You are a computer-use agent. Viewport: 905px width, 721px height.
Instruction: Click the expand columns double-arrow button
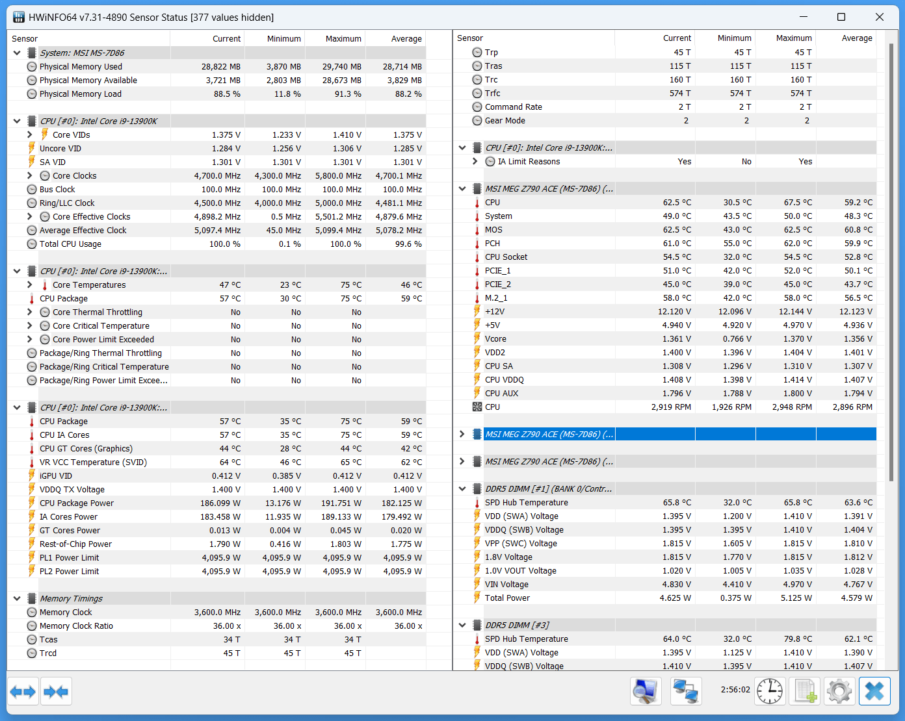click(23, 691)
